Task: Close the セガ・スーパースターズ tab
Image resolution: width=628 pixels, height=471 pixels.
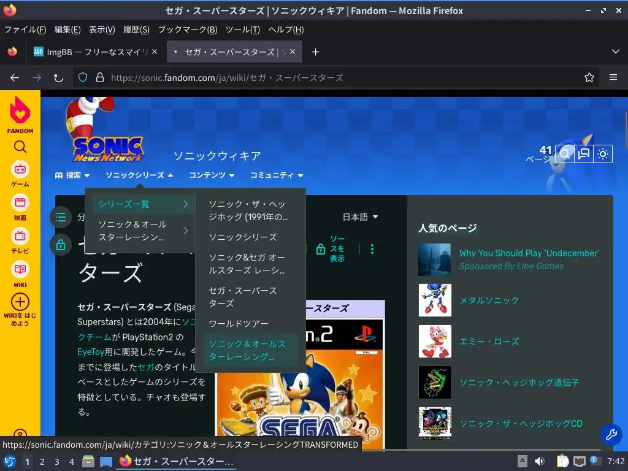Action: (293, 52)
